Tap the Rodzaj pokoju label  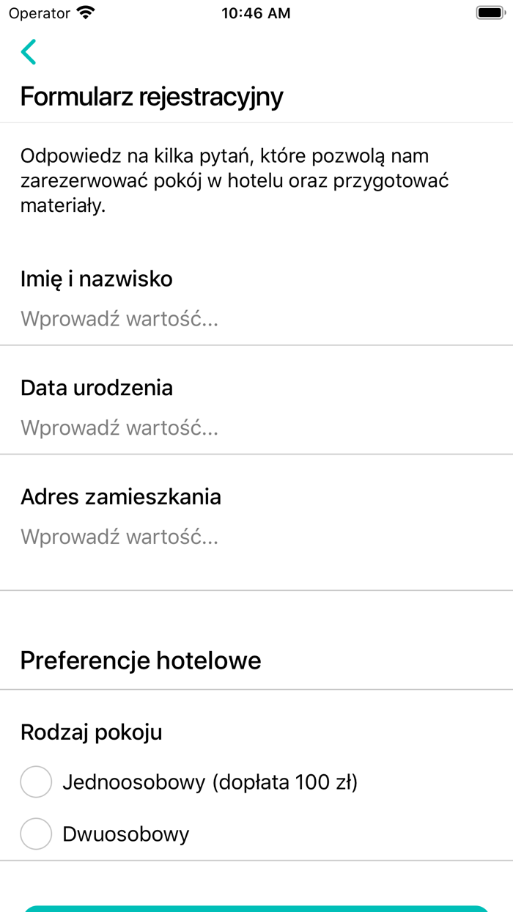click(x=92, y=732)
